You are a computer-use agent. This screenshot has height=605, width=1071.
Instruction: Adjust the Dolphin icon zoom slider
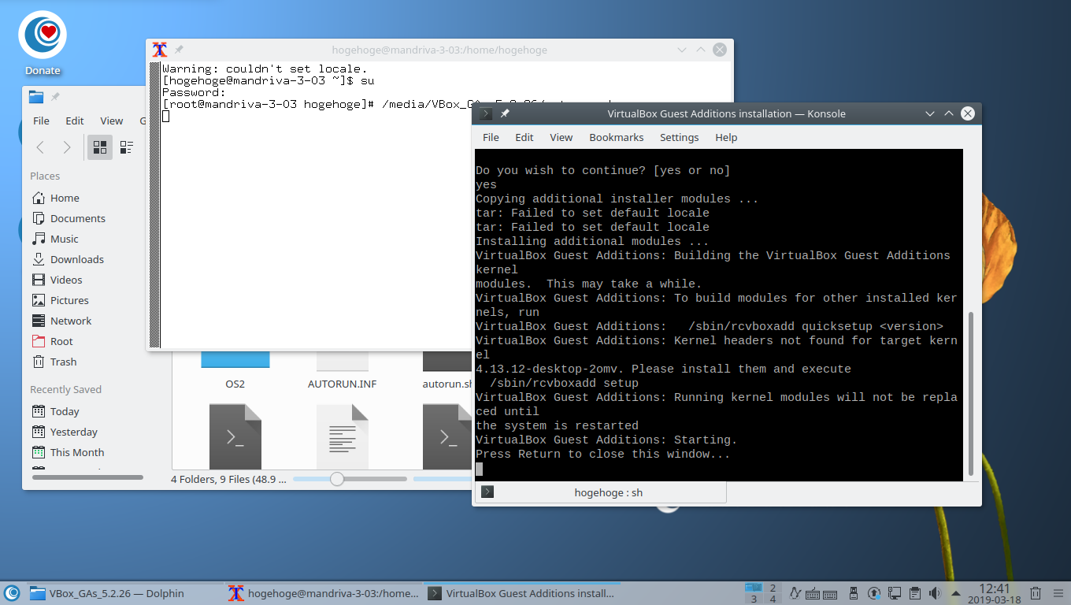point(337,478)
